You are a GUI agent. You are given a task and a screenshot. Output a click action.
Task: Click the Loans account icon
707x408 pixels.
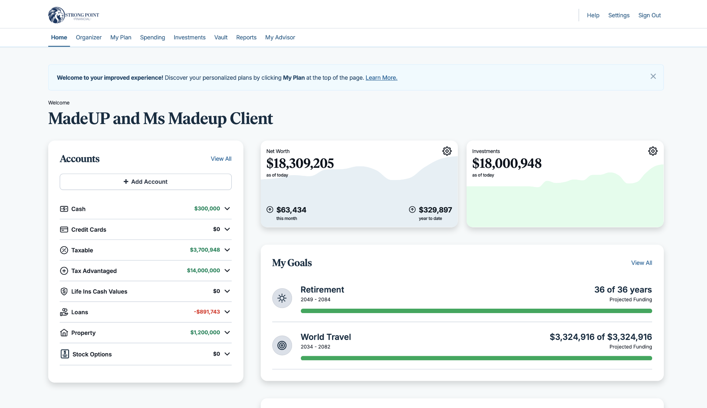pyautogui.click(x=64, y=312)
